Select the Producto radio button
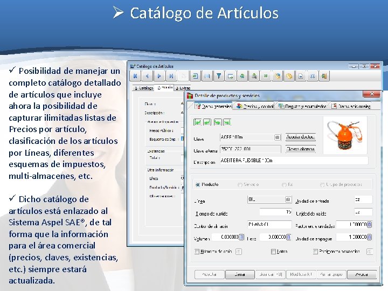This screenshot has width=388, height=291. (198, 185)
